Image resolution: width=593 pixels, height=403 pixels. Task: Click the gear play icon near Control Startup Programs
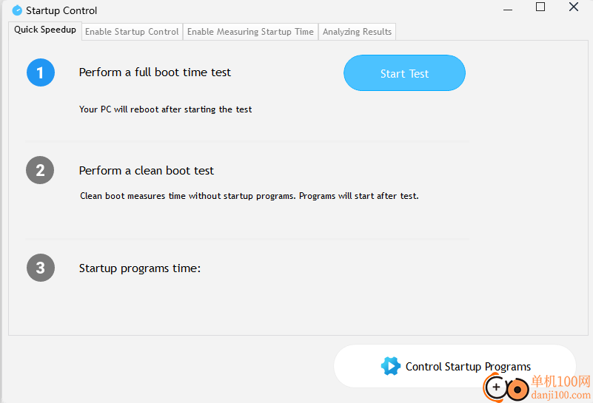pos(391,366)
